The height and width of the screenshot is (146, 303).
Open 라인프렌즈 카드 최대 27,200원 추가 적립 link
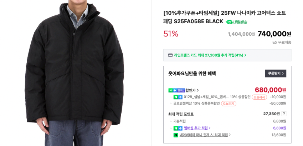pos(209,55)
